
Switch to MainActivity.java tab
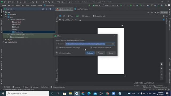pos(82,9)
